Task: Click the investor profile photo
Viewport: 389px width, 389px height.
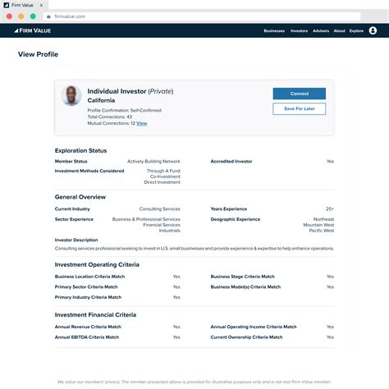Action: pos(71,96)
